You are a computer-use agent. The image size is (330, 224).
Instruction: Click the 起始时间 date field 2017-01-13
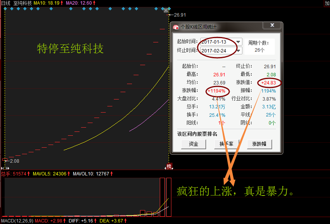[221, 42]
